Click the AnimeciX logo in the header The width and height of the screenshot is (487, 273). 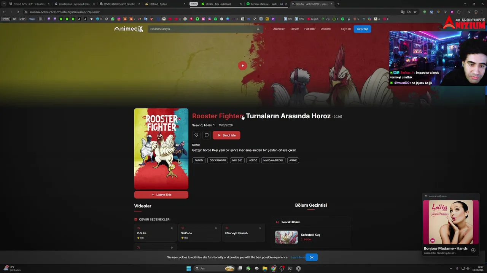129,29
